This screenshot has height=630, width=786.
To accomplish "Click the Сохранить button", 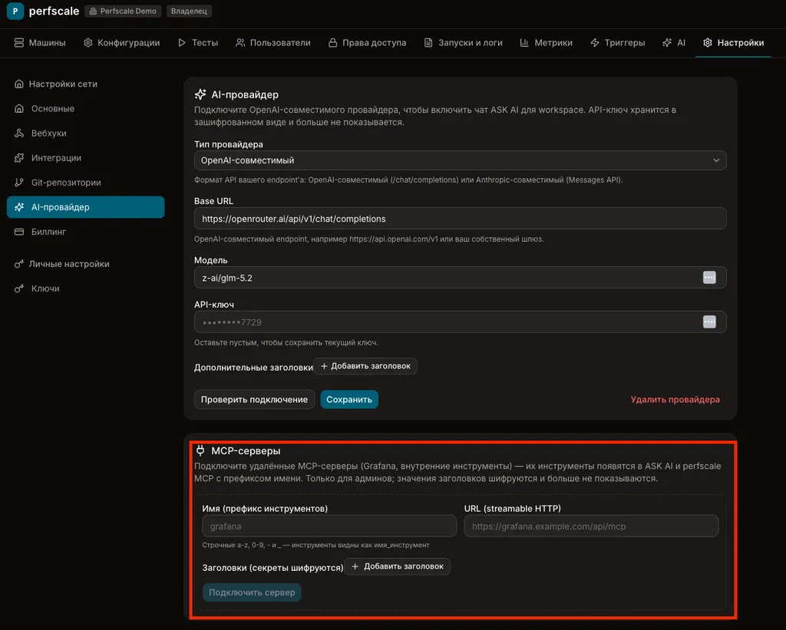I will tap(349, 400).
